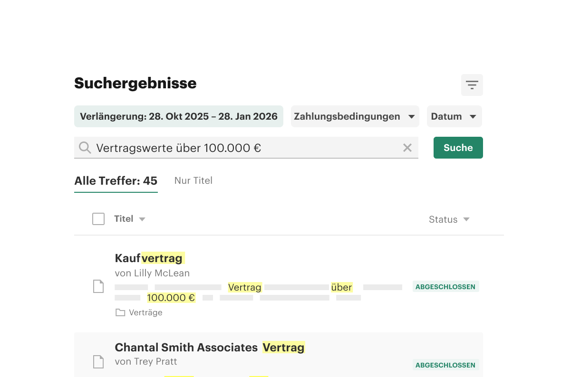Click the author line 'von Trey Pratt'
The width and height of the screenshot is (561, 377).
point(146,362)
